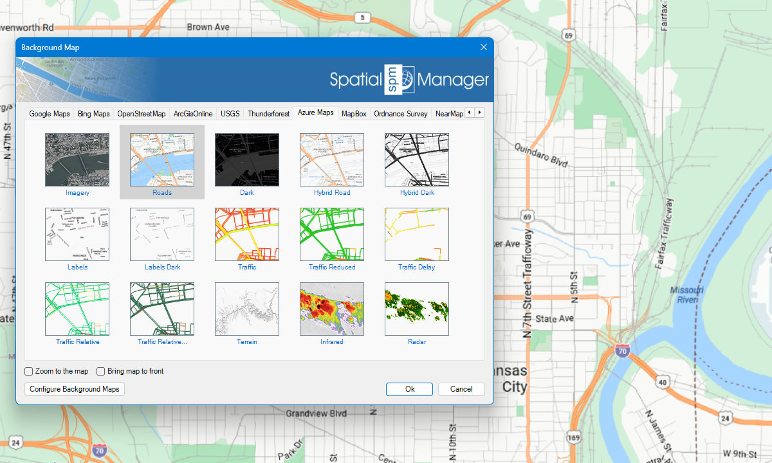
Task: Pick the Hybrid Road map thumbnail
Action: [332, 159]
